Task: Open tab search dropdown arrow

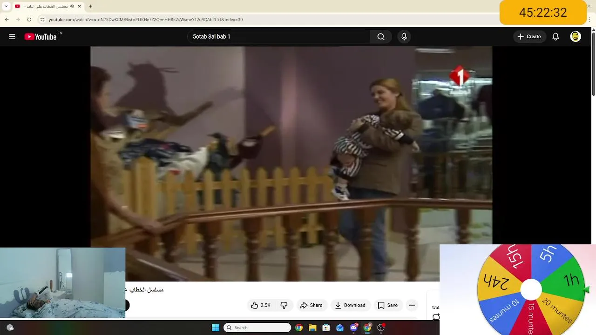Action: coord(6,7)
